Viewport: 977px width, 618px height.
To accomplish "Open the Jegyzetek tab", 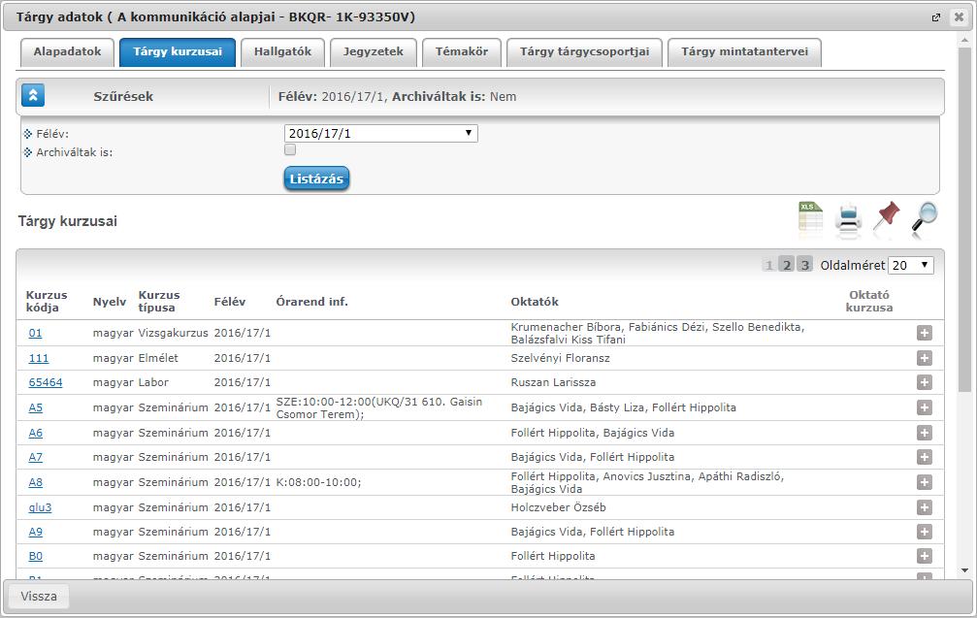I will click(374, 51).
